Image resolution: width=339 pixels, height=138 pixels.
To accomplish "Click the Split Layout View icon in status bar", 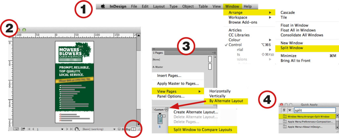I will (134, 129).
